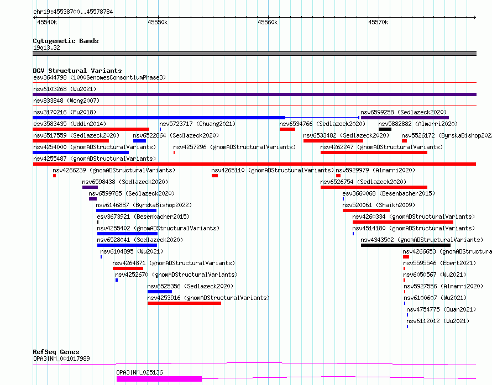Select the nsv6534766 (Sedlazeck2020) label
492x385 pixels.
pos(322,124)
